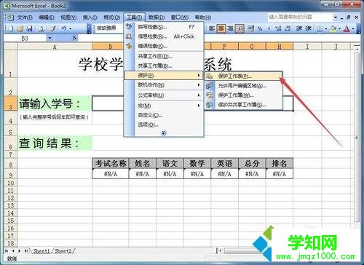Click the Decrease Indent icon
The width and height of the screenshot is (364, 265).
[x=299, y=28]
